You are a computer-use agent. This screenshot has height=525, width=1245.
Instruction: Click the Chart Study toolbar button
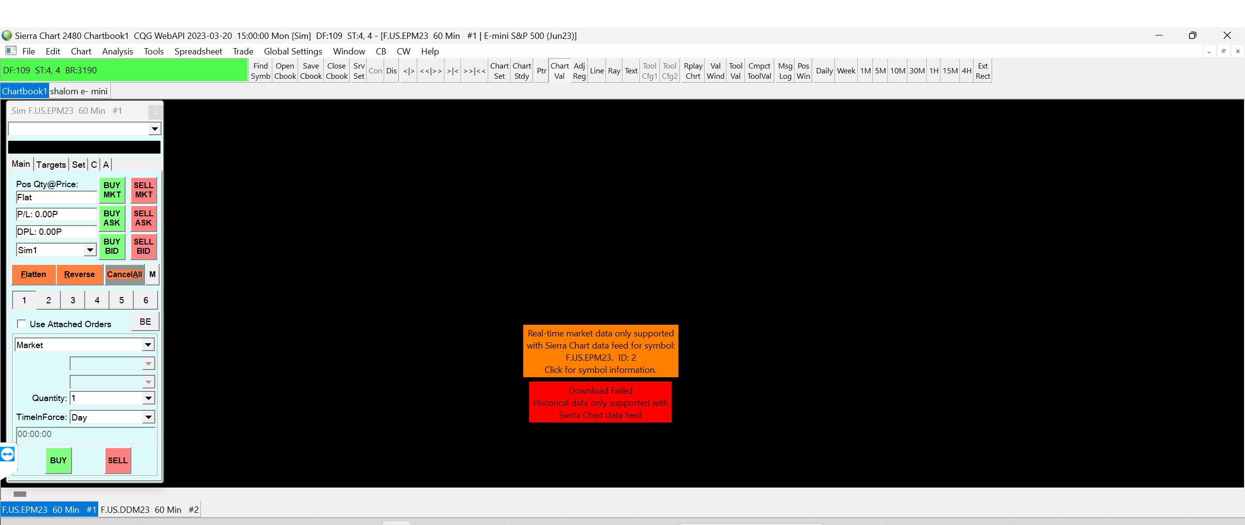click(x=521, y=71)
